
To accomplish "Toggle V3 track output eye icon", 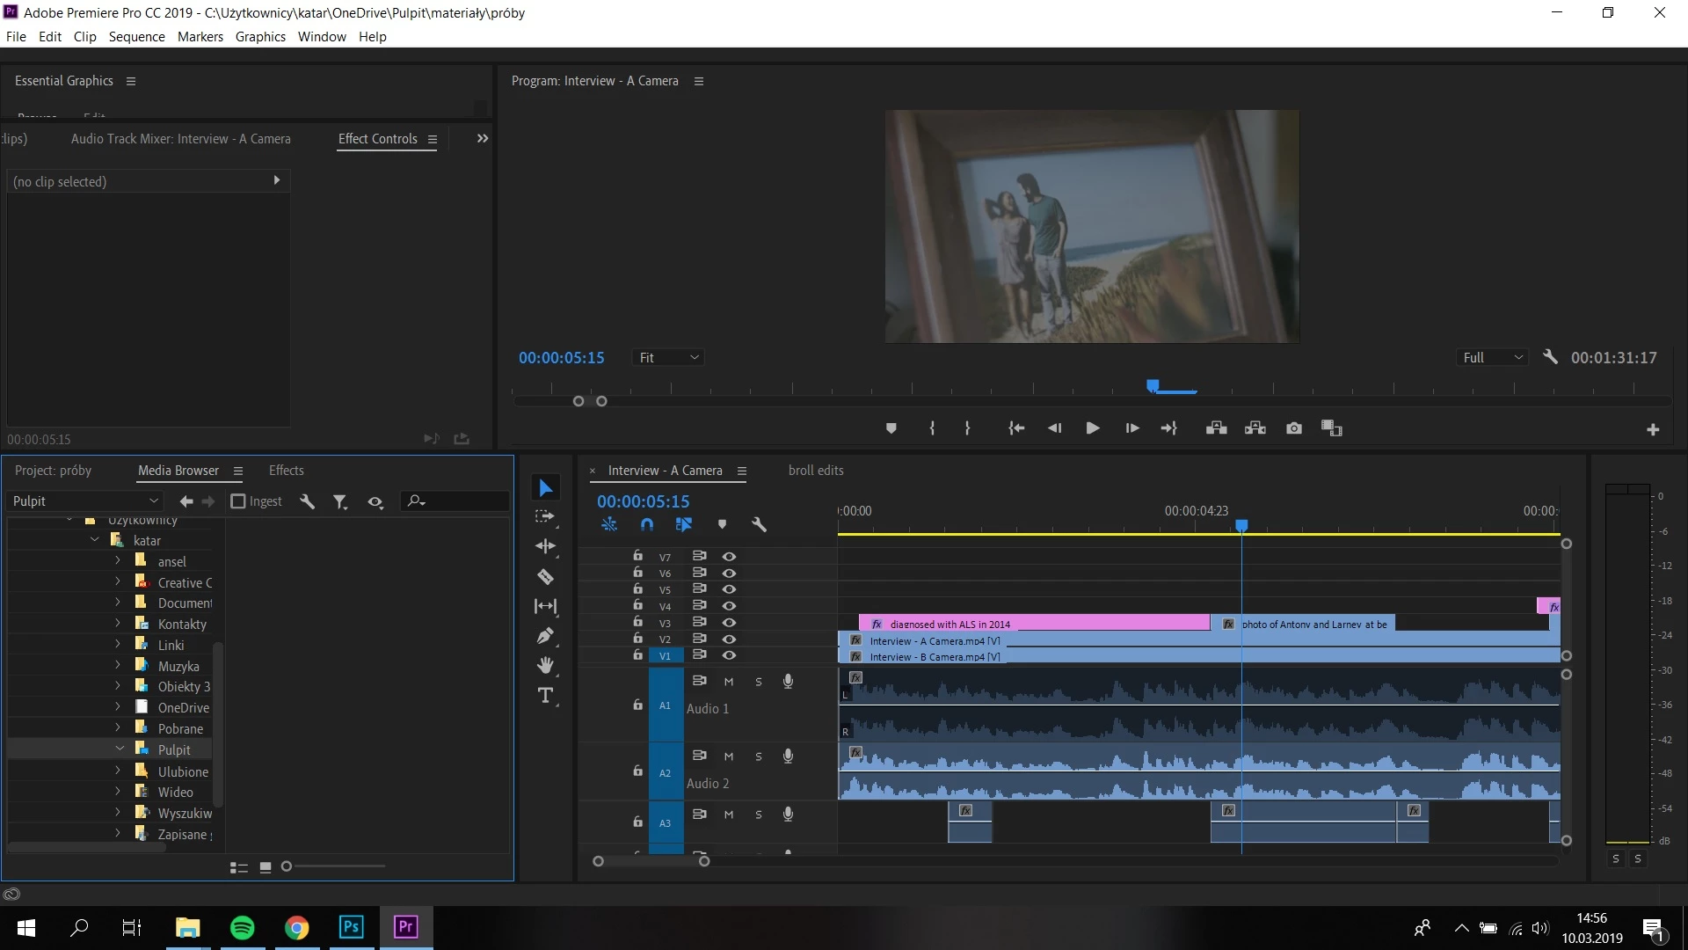I will pos(729,623).
